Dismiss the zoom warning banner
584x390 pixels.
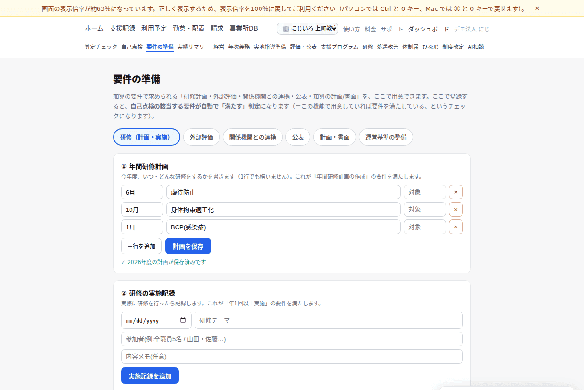[537, 8]
